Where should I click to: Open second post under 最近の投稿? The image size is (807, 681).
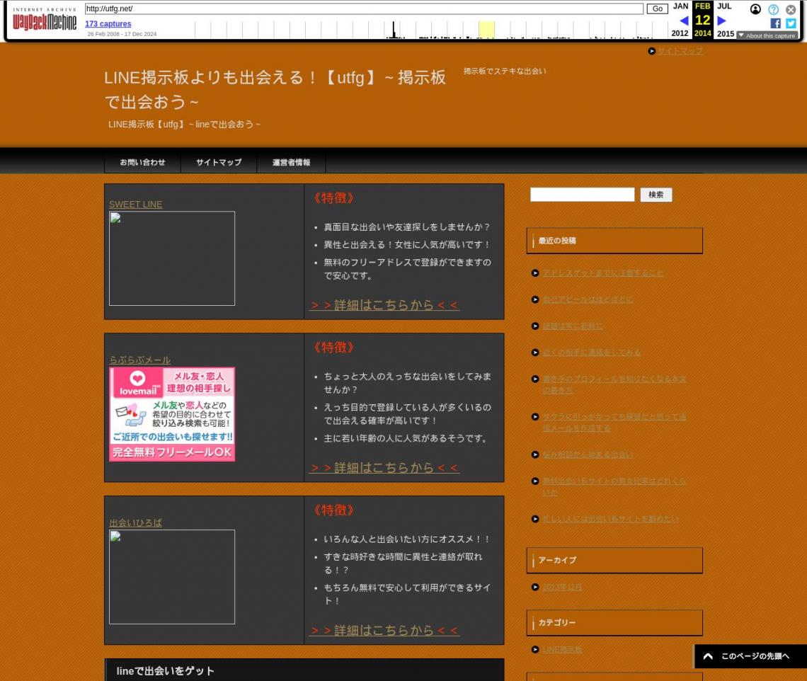(588, 299)
